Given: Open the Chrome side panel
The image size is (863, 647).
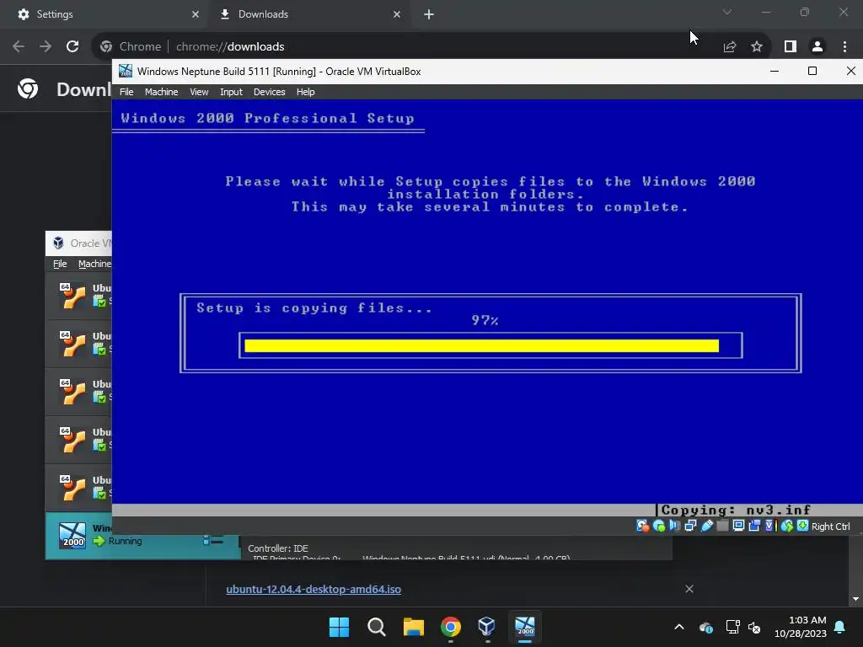Looking at the screenshot, I should (x=791, y=47).
